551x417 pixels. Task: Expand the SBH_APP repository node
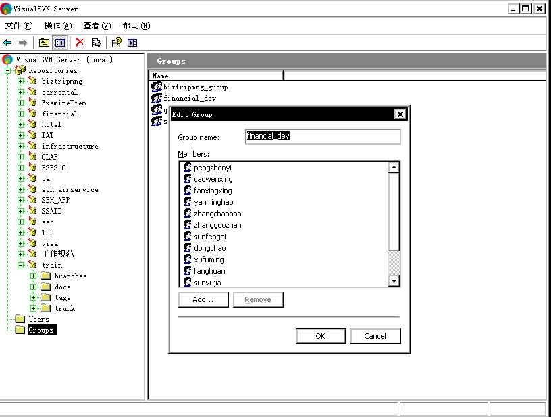(21, 200)
